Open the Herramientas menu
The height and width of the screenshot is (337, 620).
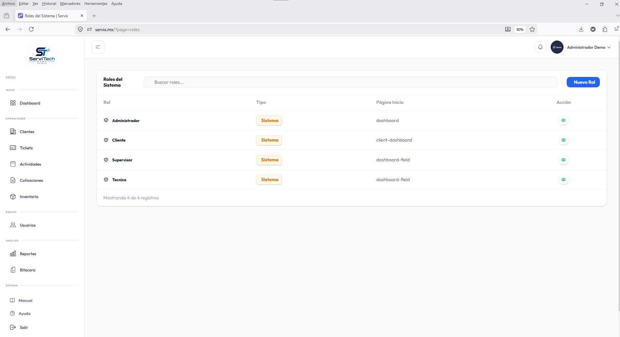coord(96,4)
